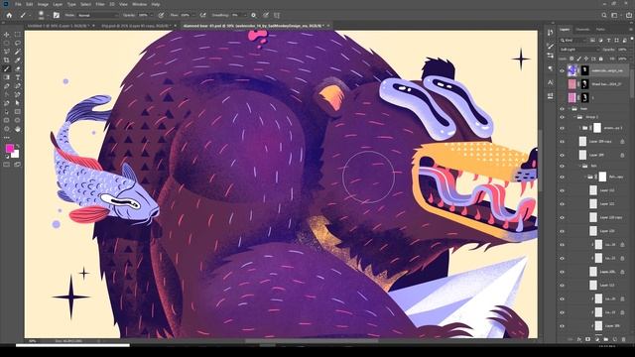Lock transparent pixels
The width and height of the screenshot is (635, 357).
pos(571,59)
